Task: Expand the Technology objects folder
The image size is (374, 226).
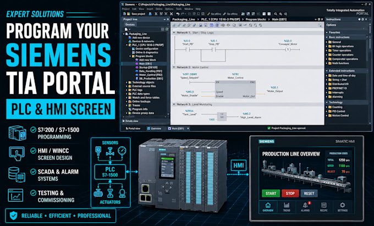Action: 127,82
